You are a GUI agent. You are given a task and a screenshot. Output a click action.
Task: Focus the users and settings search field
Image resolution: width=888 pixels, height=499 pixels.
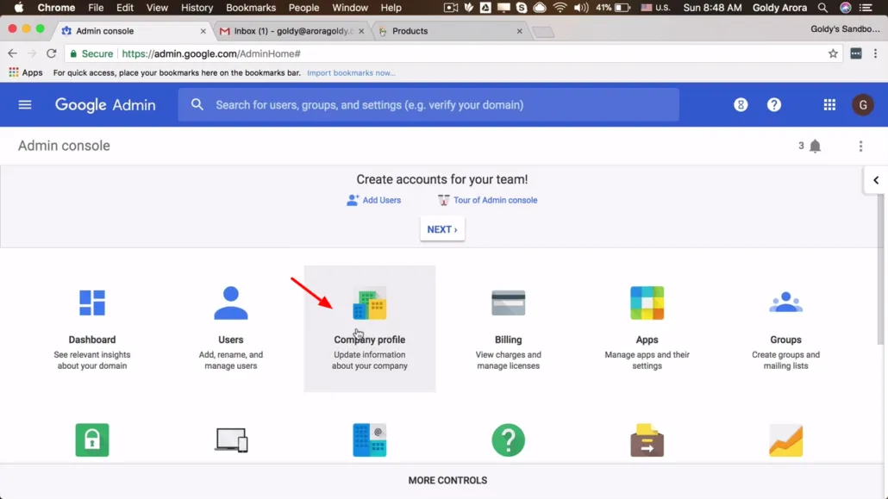[428, 105]
